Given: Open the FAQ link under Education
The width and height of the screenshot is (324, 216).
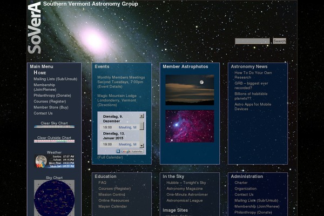Looking at the screenshot, I should coord(102,183).
